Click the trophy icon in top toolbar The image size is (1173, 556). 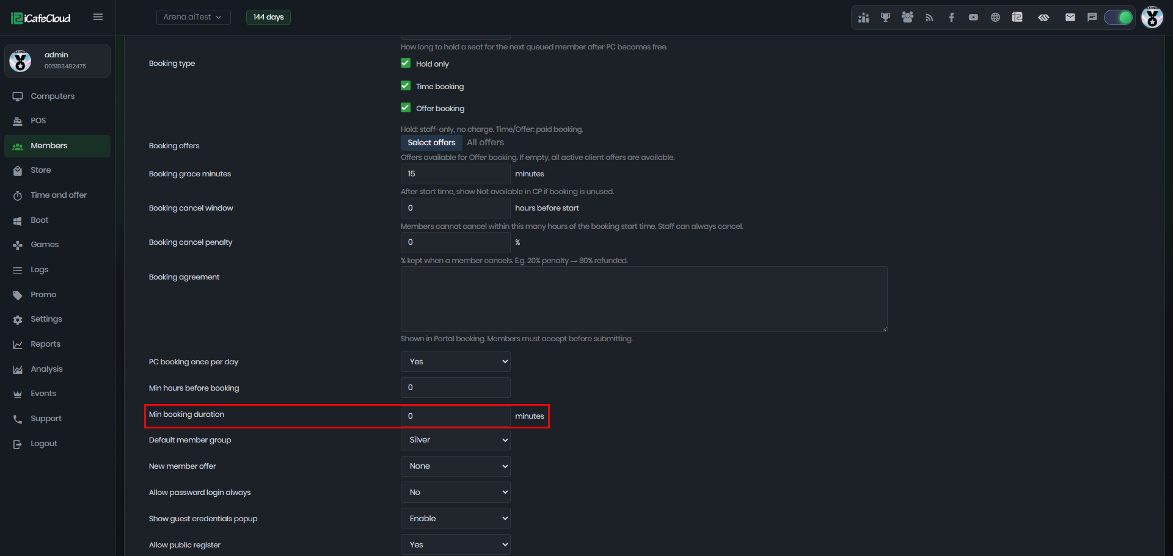pos(885,18)
